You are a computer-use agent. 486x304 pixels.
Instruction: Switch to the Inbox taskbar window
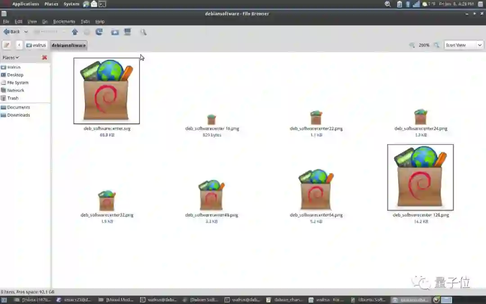click(x=32, y=299)
